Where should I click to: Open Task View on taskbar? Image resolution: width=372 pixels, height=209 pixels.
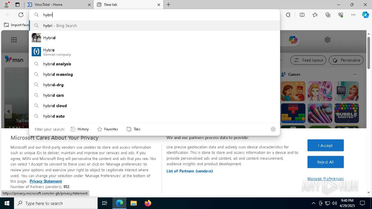pos(105,203)
